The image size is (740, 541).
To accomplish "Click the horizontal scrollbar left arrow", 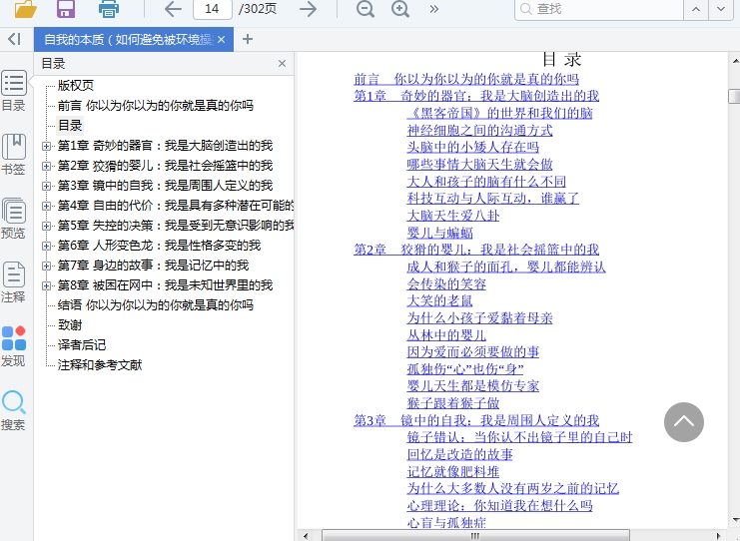I will 306,536.
